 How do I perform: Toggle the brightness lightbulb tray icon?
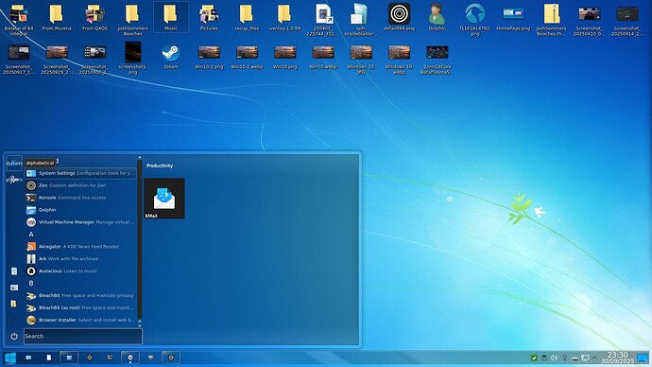coord(564,358)
